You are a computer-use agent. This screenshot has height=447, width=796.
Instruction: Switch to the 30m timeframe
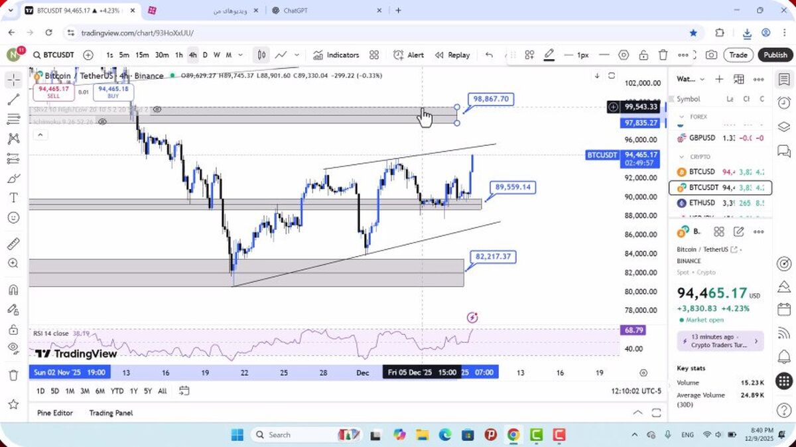click(x=162, y=55)
